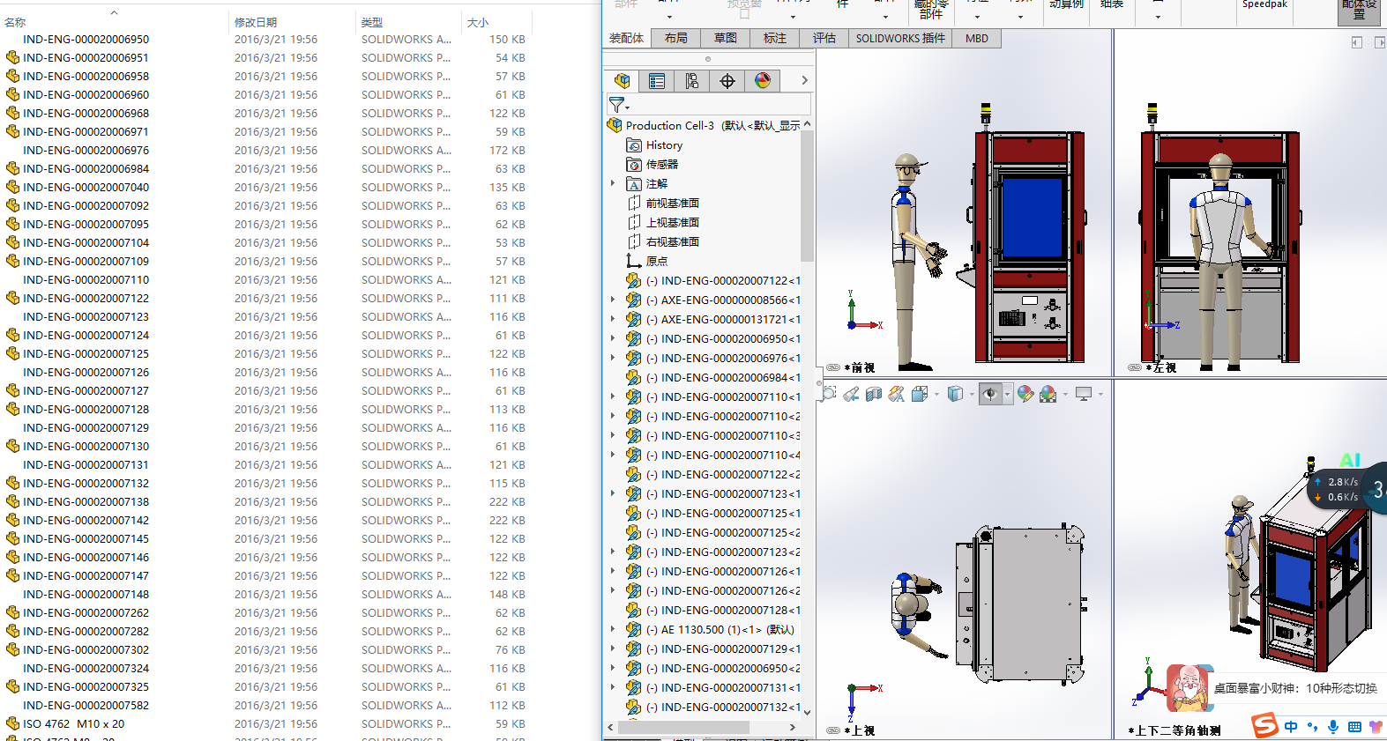
Task: Click the feature tree filter funnel
Action: click(x=617, y=105)
